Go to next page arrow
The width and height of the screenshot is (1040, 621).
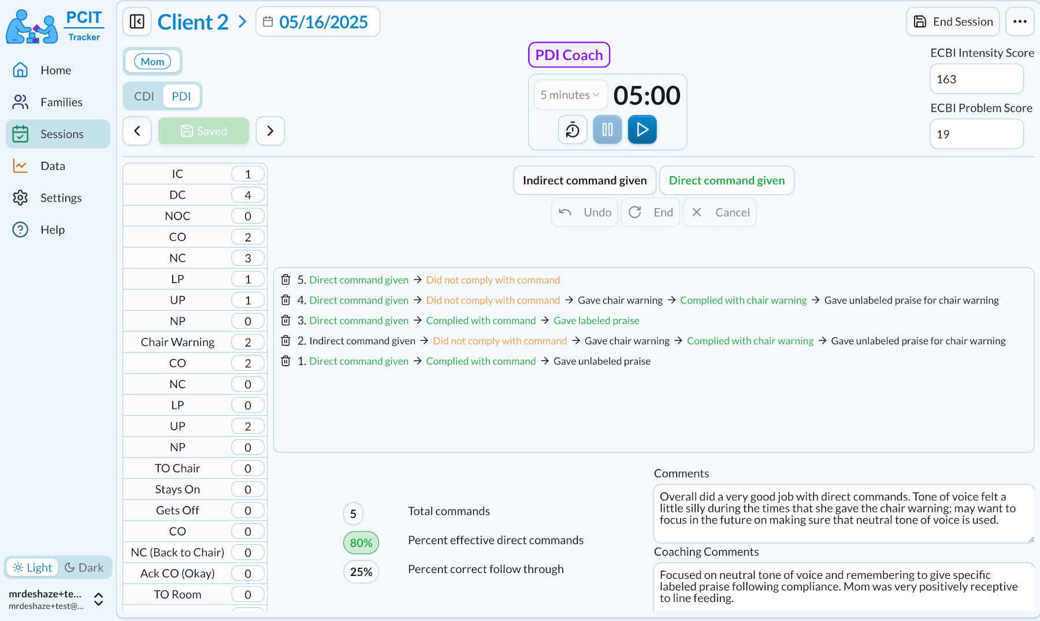coord(270,131)
